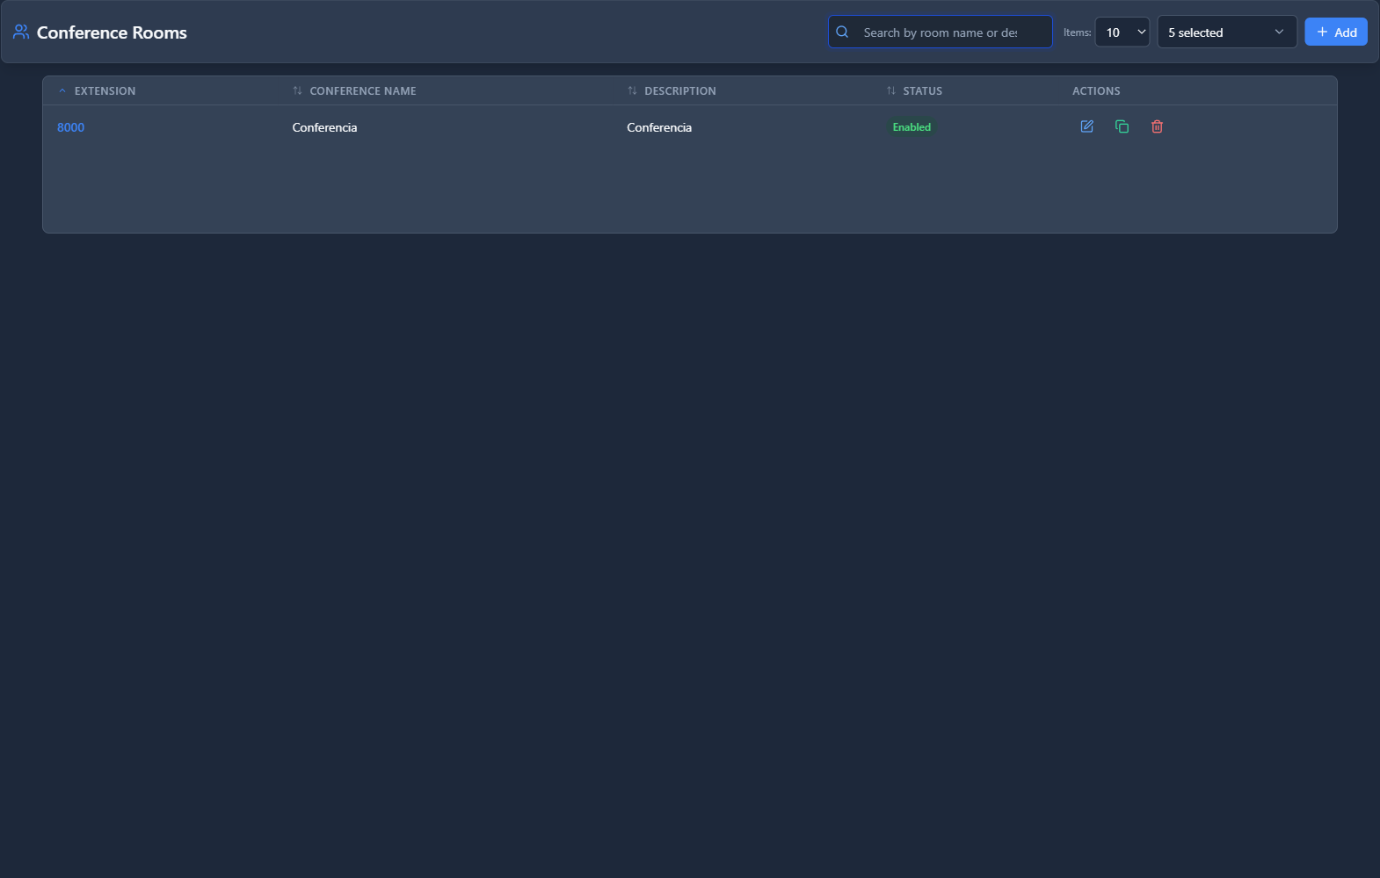Click the sort arrows beside the Description header

(632, 91)
